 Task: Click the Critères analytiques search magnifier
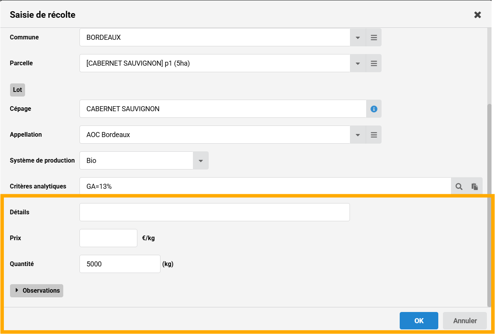459,186
